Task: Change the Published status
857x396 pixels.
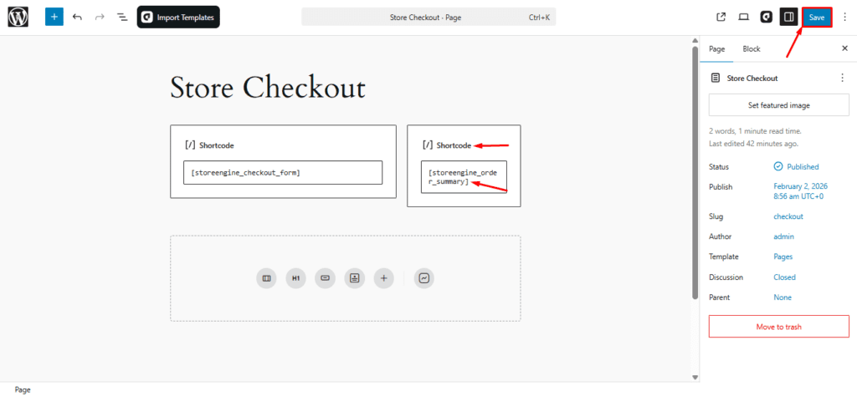Action: click(x=797, y=166)
